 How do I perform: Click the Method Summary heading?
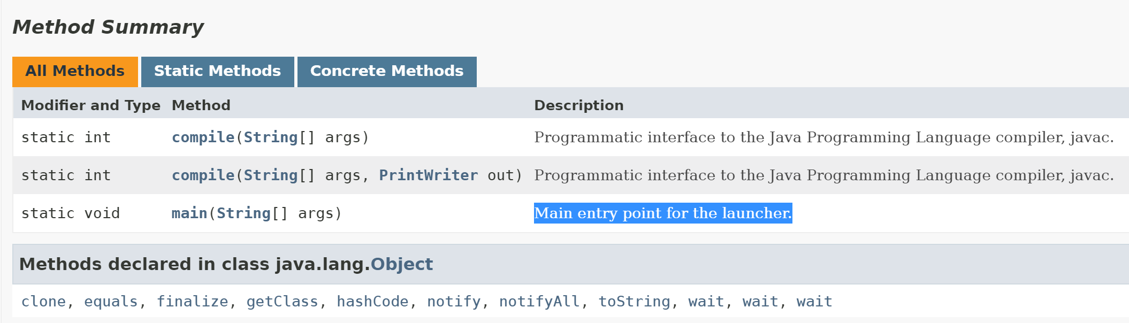coord(108,26)
